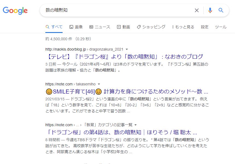Start voice search with the microphone icon
235x164 pixels.
point(210,10)
